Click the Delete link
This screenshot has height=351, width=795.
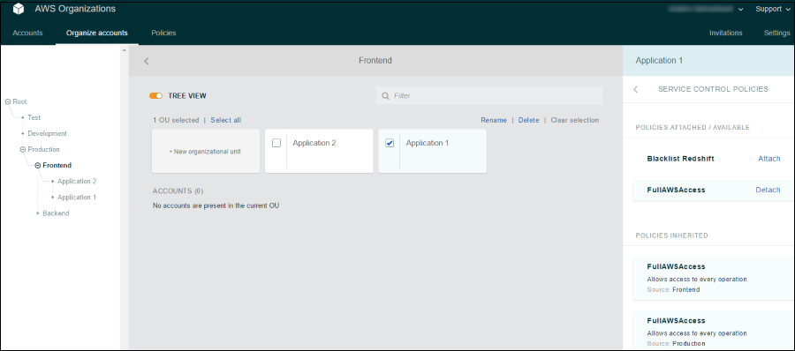[529, 120]
